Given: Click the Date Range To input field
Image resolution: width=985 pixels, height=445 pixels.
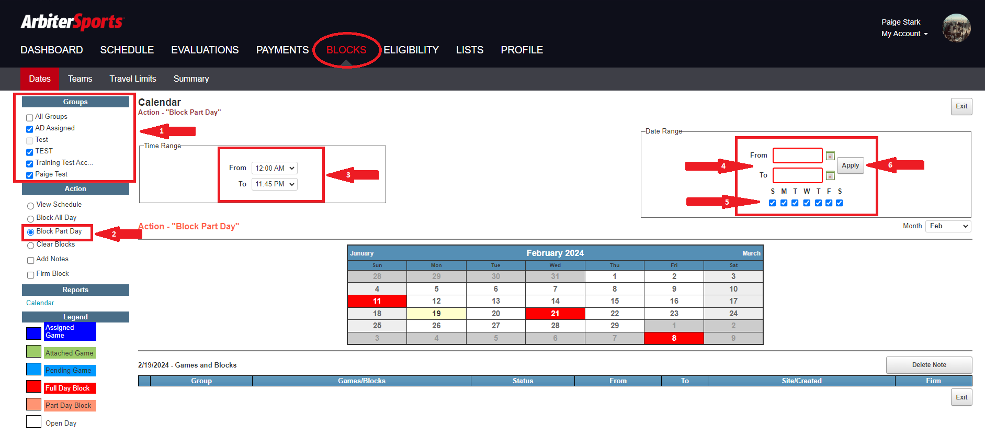Looking at the screenshot, I should point(798,175).
